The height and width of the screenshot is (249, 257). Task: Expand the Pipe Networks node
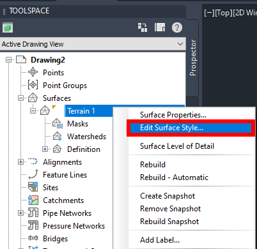click(x=20, y=213)
